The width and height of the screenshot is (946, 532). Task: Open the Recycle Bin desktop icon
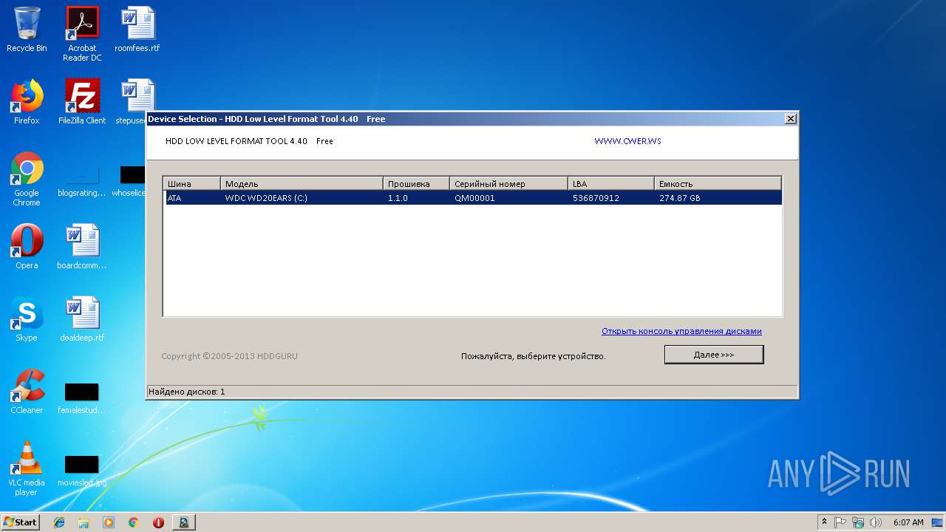click(27, 30)
